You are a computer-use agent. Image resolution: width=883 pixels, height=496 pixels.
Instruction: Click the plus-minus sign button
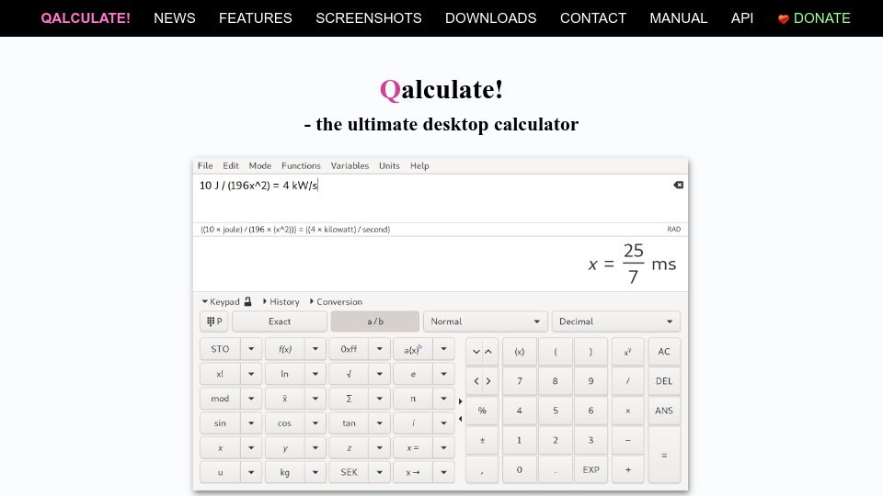point(482,440)
